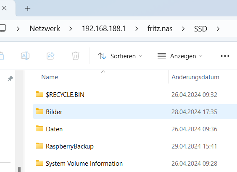This screenshot has width=237, height=172.
Task: Open a new tab with the plus button
Action: coord(28,8)
